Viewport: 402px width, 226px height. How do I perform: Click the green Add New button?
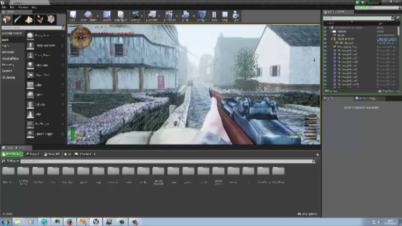(12, 154)
